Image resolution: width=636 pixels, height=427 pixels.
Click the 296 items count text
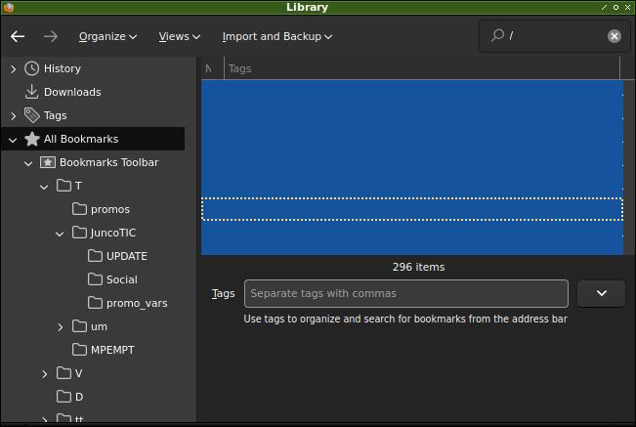(418, 267)
